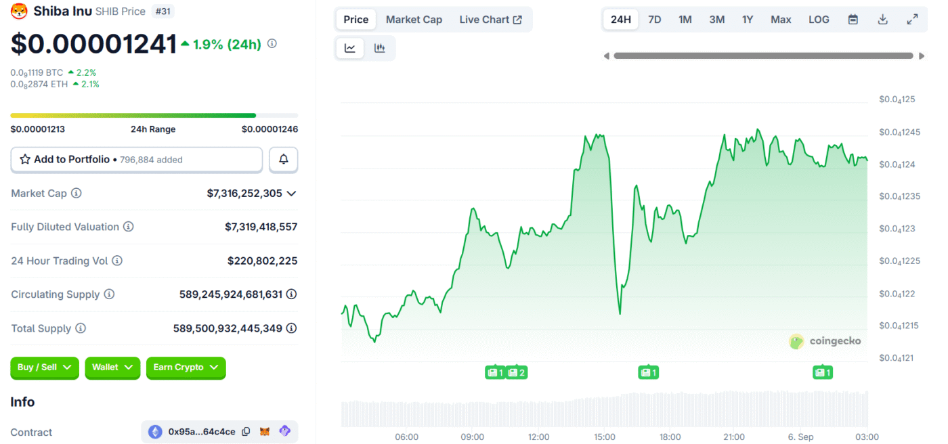Click the external link icon on Live Chart
The width and height of the screenshot is (948, 444).
[517, 20]
